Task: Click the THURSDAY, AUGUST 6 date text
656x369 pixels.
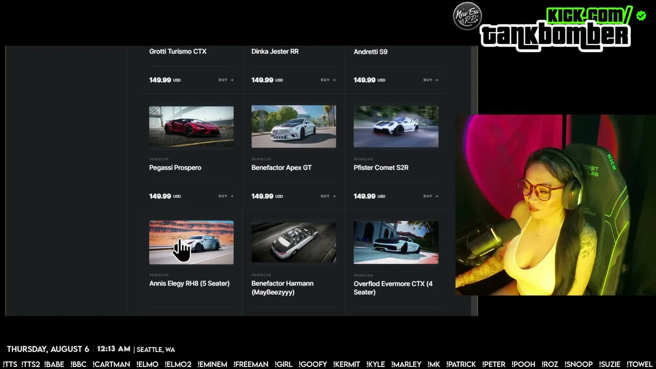Action: 48,349
